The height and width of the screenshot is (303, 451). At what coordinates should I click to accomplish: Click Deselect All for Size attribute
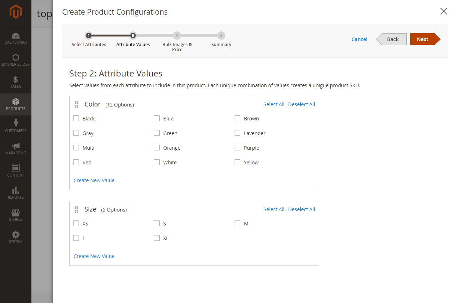point(301,209)
